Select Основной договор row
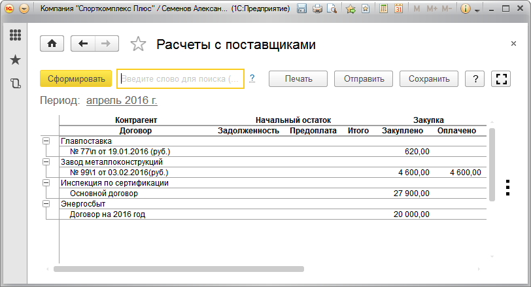531x287 pixels. click(273, 194)
